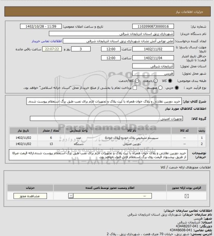Click the remaining days field showing 3
The height and width of the screenshot is (236, 214).
click(x=81, y=49)
